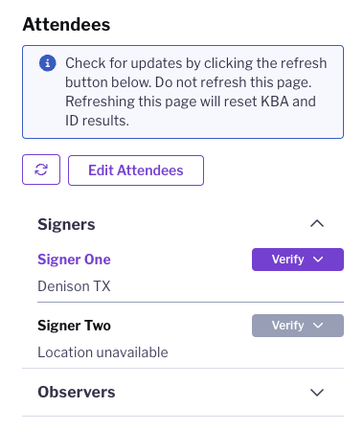The width and height of the screenshot is (364, 430).
Task: Click the Location unavailable text under Signer Two
Action: [102, 352]
